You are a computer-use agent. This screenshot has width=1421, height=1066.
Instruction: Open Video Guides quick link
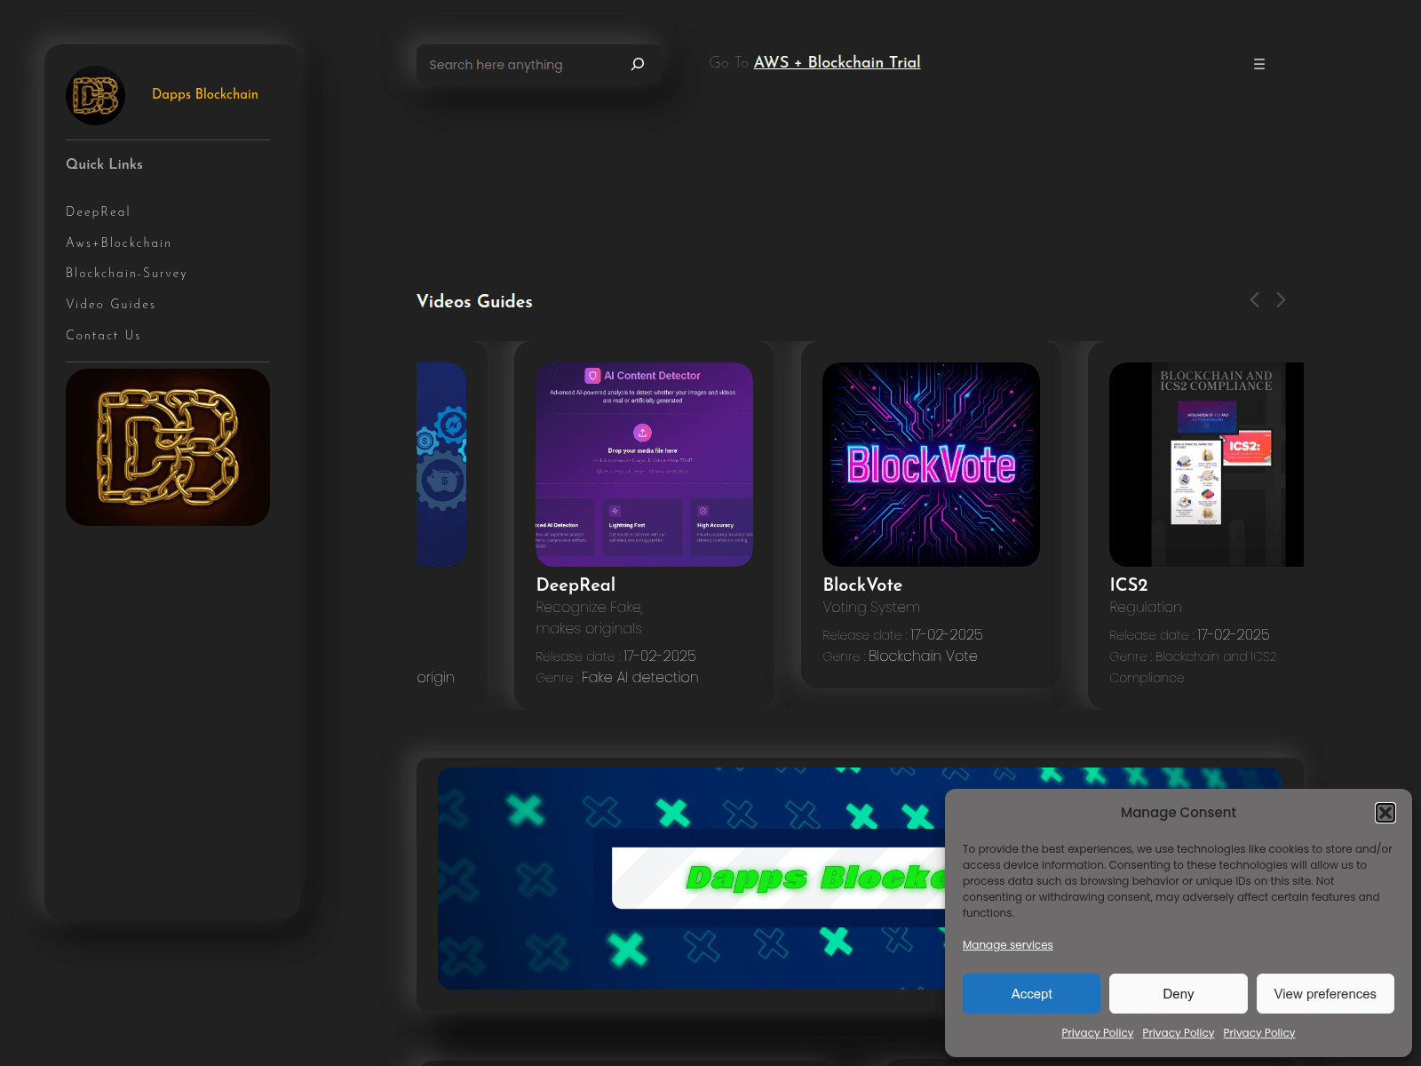point(110,304)
